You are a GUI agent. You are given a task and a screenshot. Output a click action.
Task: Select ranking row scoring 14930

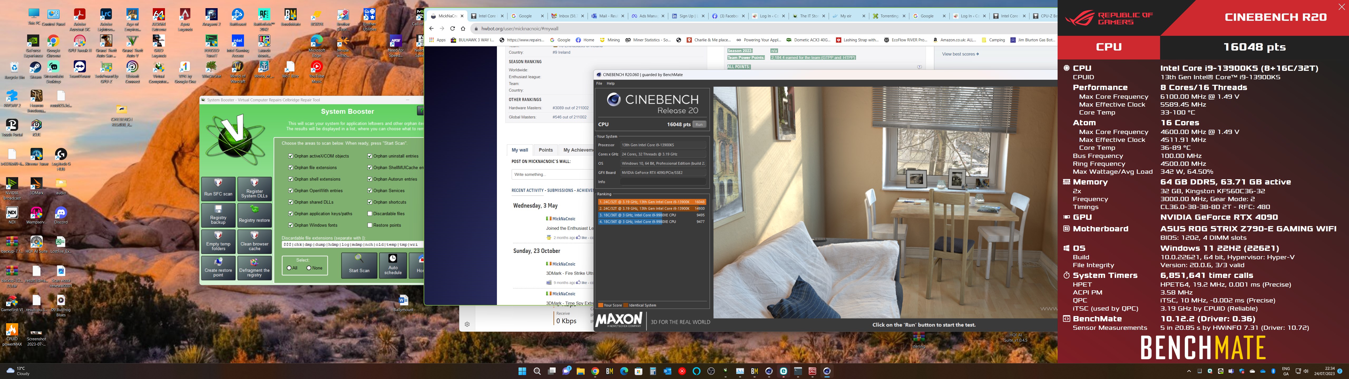pyautogui.click(x=652, y=208)
